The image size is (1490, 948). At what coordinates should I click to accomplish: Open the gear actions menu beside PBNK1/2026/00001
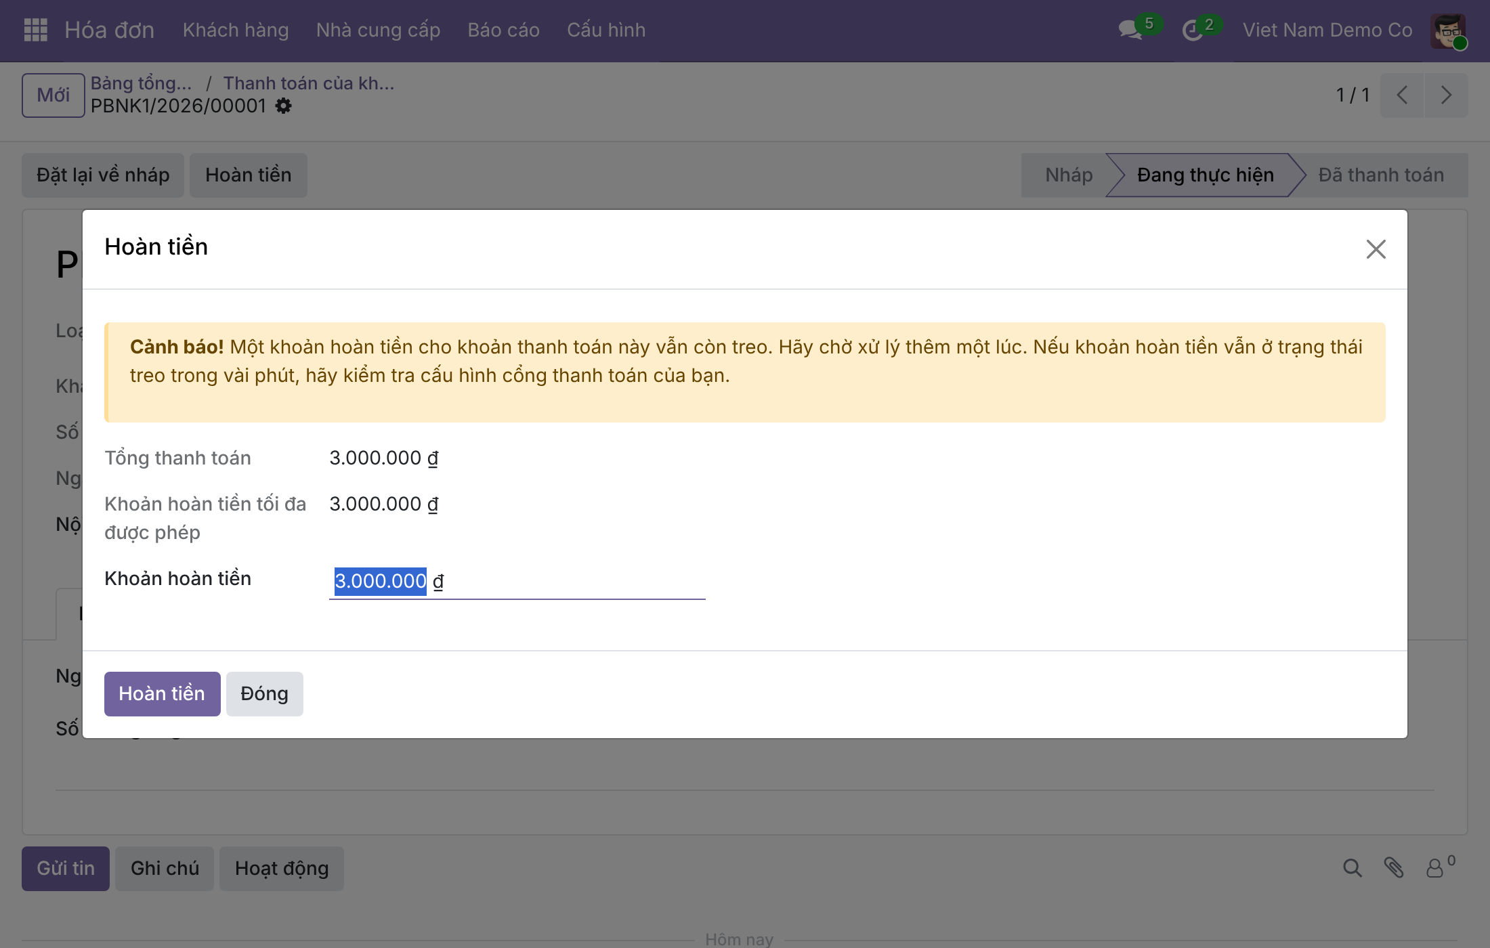284,106
